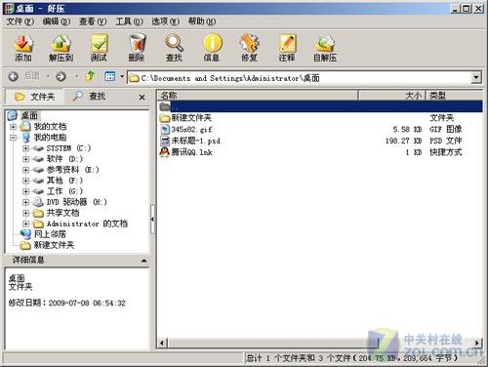This screenshot has width=488, height=367.
Task: Show archive 信息 (Info) icon
Action: click(212, 48)
